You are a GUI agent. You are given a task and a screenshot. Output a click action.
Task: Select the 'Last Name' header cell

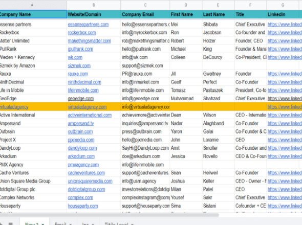pos(218,14)
